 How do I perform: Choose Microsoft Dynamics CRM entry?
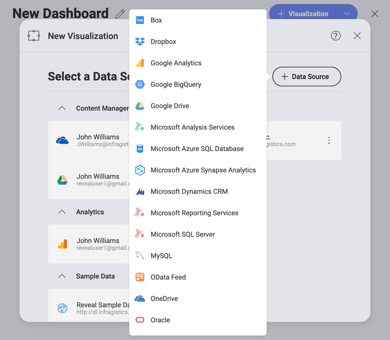click(x=198, y=191)
